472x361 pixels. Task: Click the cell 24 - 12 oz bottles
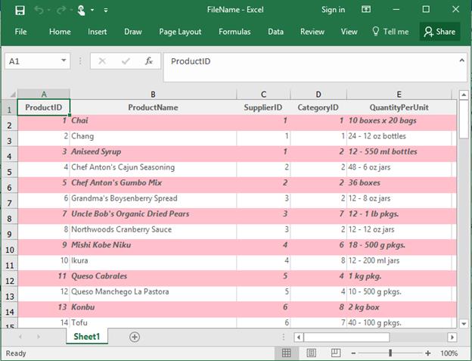399,138
